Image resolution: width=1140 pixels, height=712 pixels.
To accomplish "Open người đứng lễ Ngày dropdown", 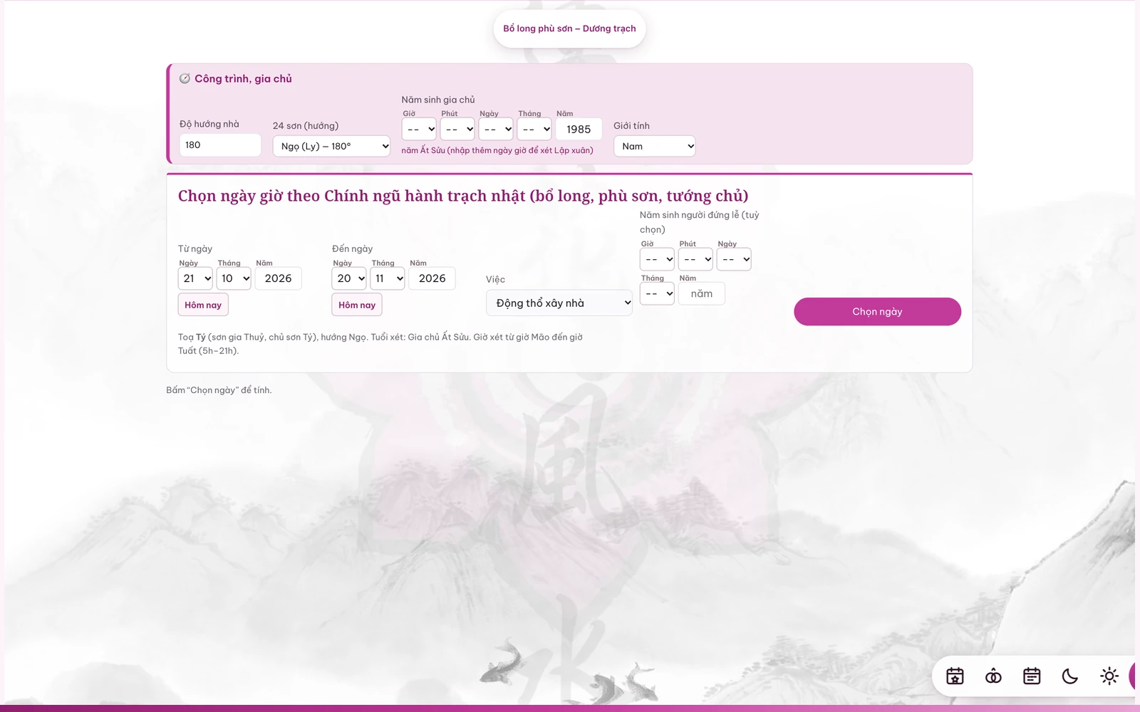I will tap(734, 259).
